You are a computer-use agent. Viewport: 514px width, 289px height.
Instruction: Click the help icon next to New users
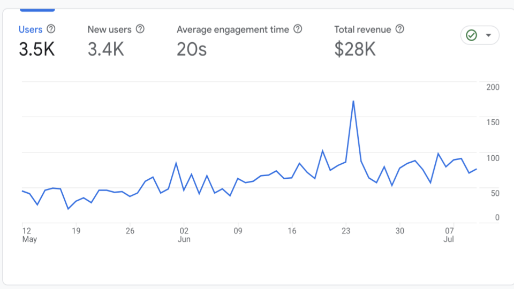click(140, 29)
